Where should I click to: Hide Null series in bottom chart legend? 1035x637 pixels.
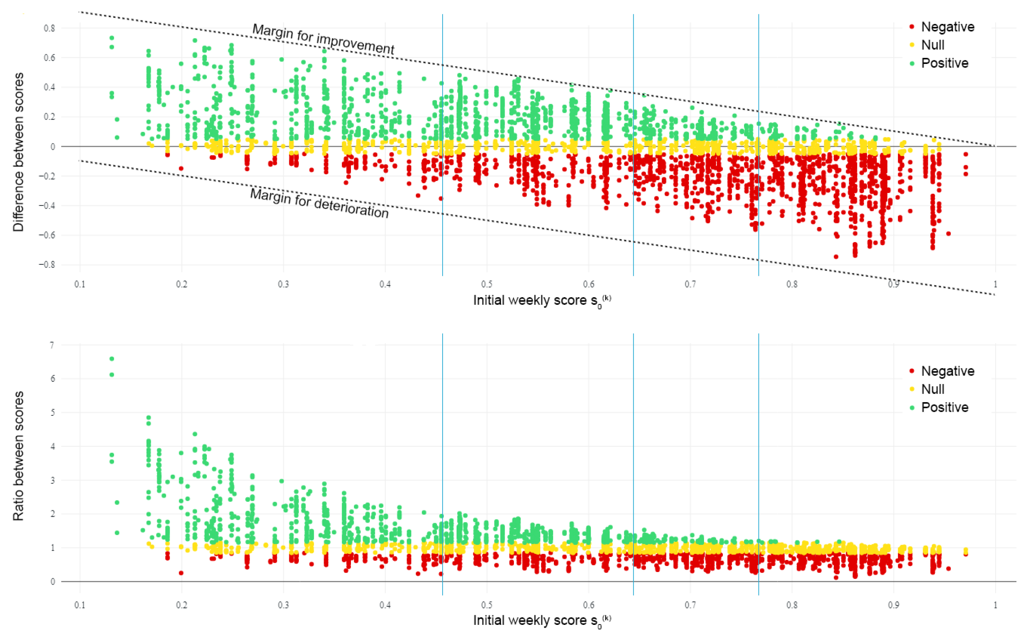coord(932,389)
